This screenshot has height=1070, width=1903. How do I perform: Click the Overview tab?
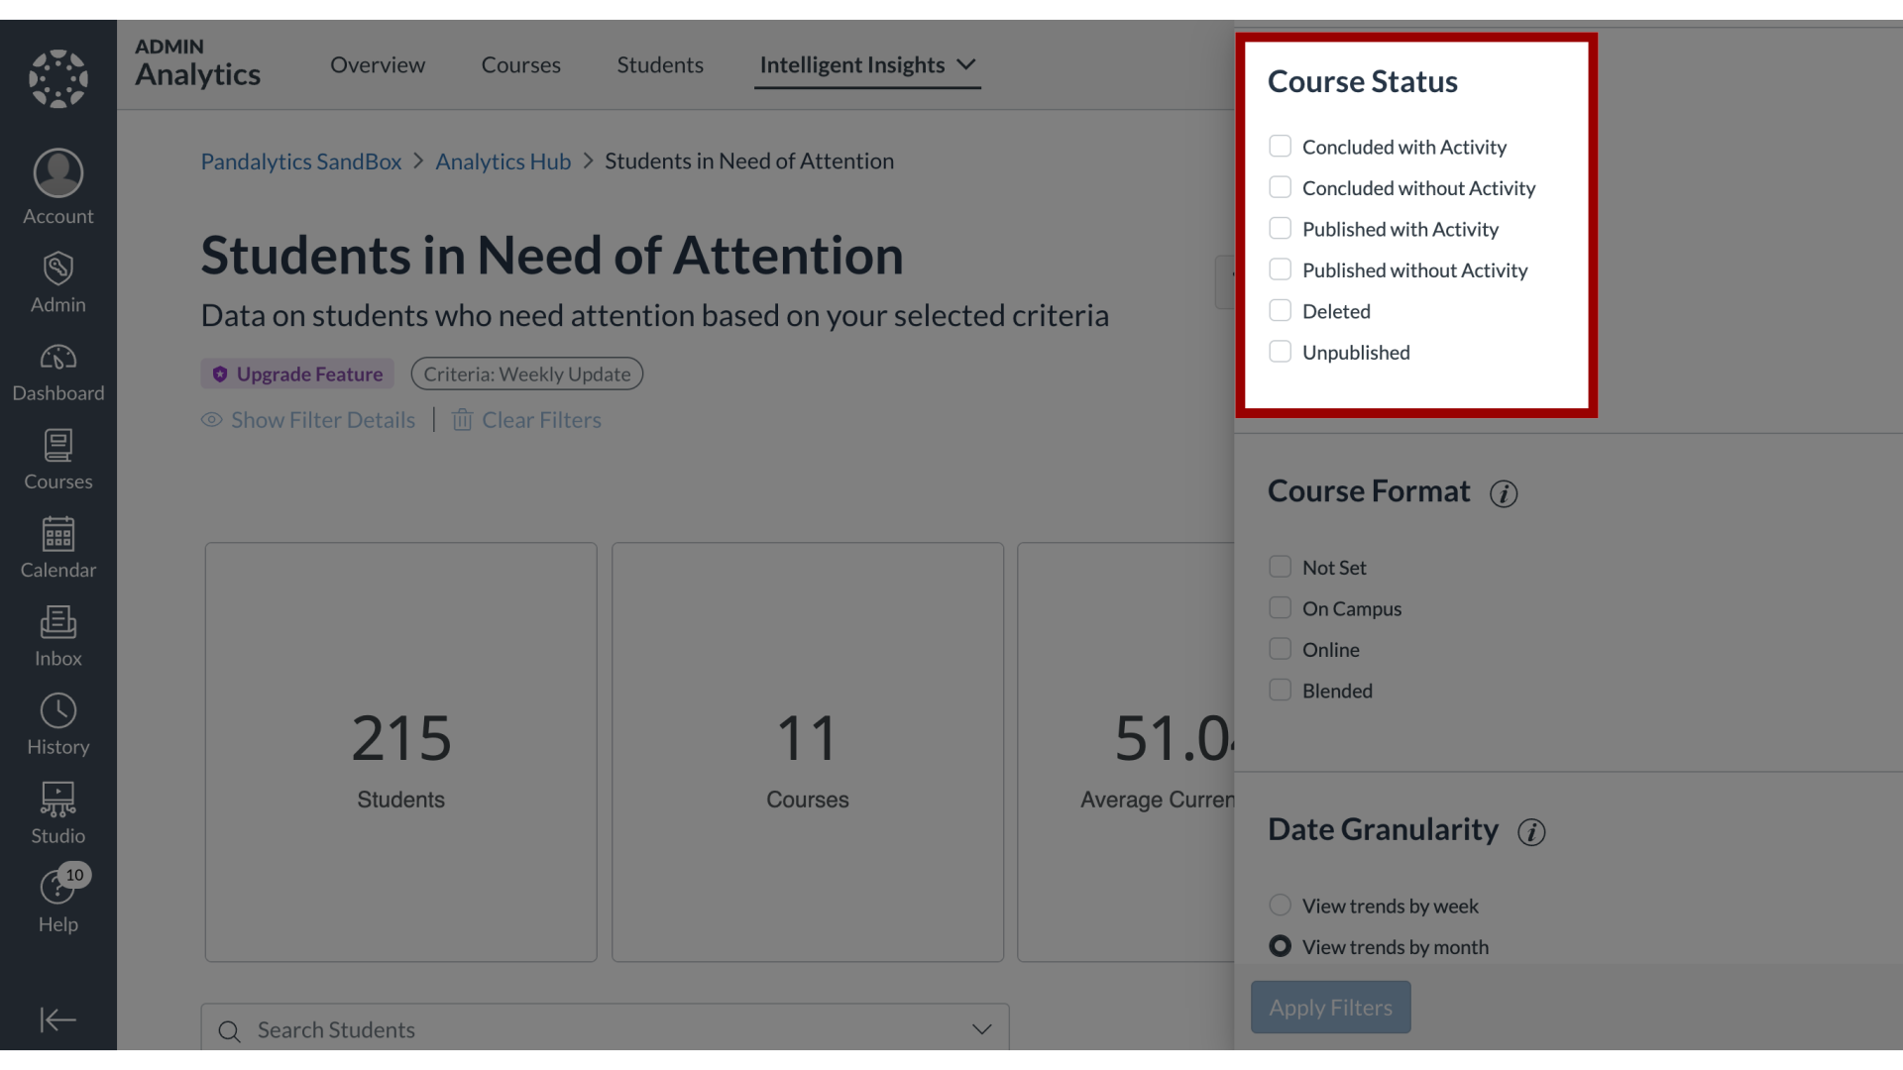point(377,64)
